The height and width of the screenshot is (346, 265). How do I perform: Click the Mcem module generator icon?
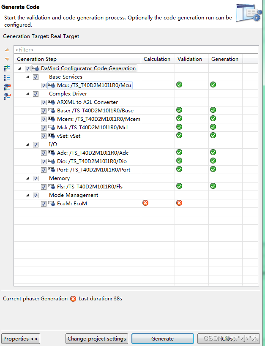point(52,119)
